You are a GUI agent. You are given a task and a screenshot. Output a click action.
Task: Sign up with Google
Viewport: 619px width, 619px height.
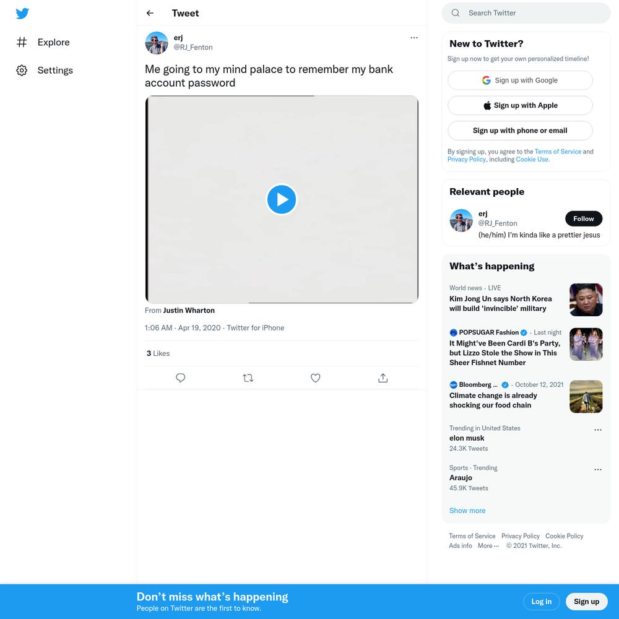point(520,80)
